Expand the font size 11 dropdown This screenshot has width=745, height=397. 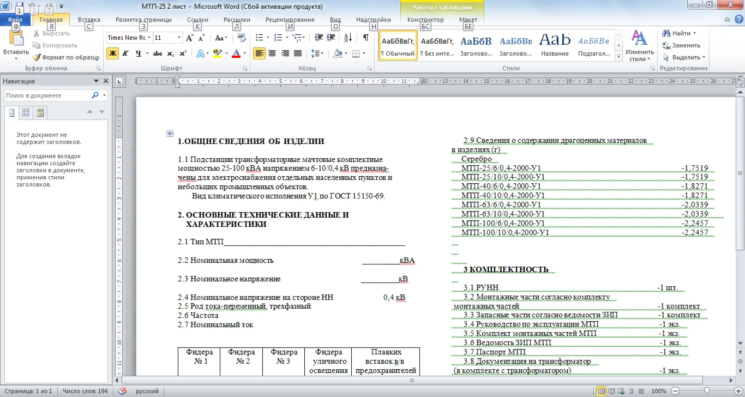(x=179, y=38)
